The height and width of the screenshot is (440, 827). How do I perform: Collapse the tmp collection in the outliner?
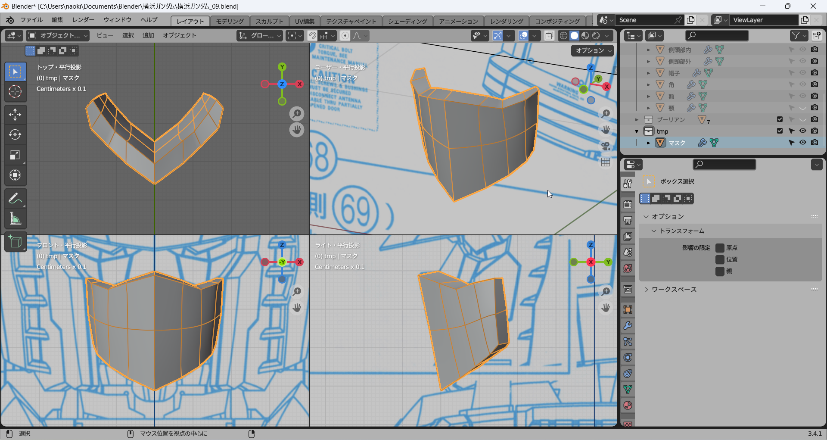(637, 131)
